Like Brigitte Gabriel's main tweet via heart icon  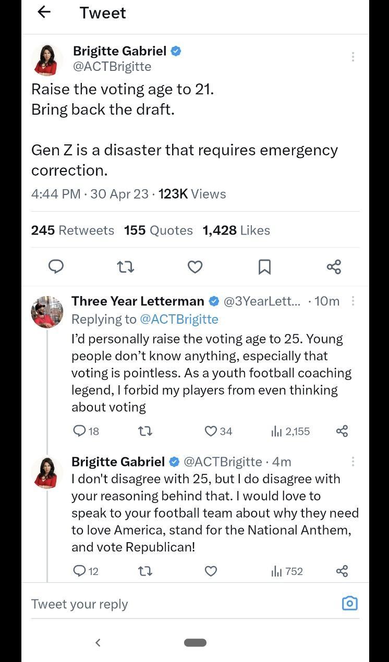click(194, 267)
